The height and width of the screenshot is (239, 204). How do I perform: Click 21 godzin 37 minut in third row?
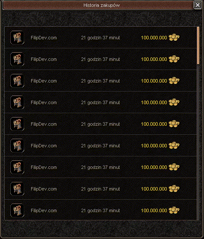[100, 81]
